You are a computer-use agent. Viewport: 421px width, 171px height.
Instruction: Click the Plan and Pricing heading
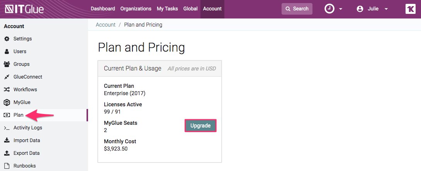click(x=141, y=48)
